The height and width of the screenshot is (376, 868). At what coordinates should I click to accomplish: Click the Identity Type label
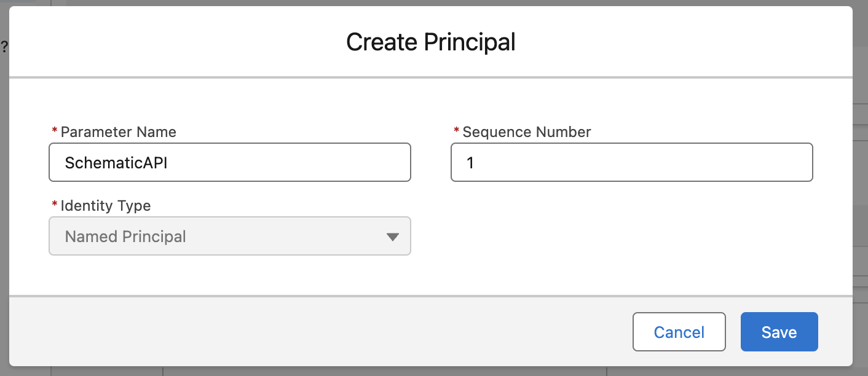click(105, 205)
